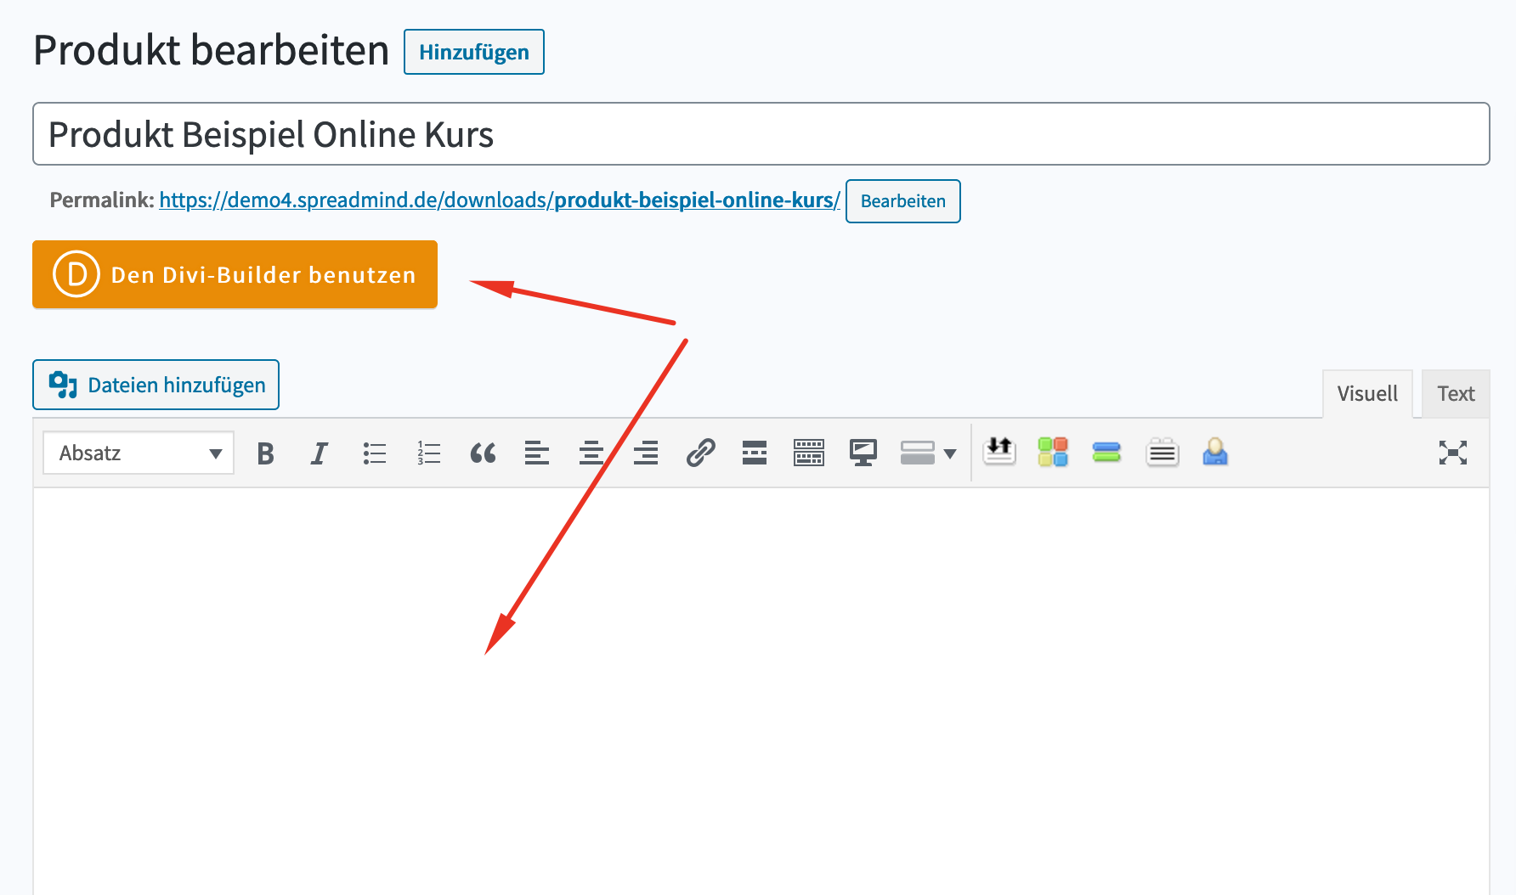Click the colorful four-squares shortcode icon

1053,452
